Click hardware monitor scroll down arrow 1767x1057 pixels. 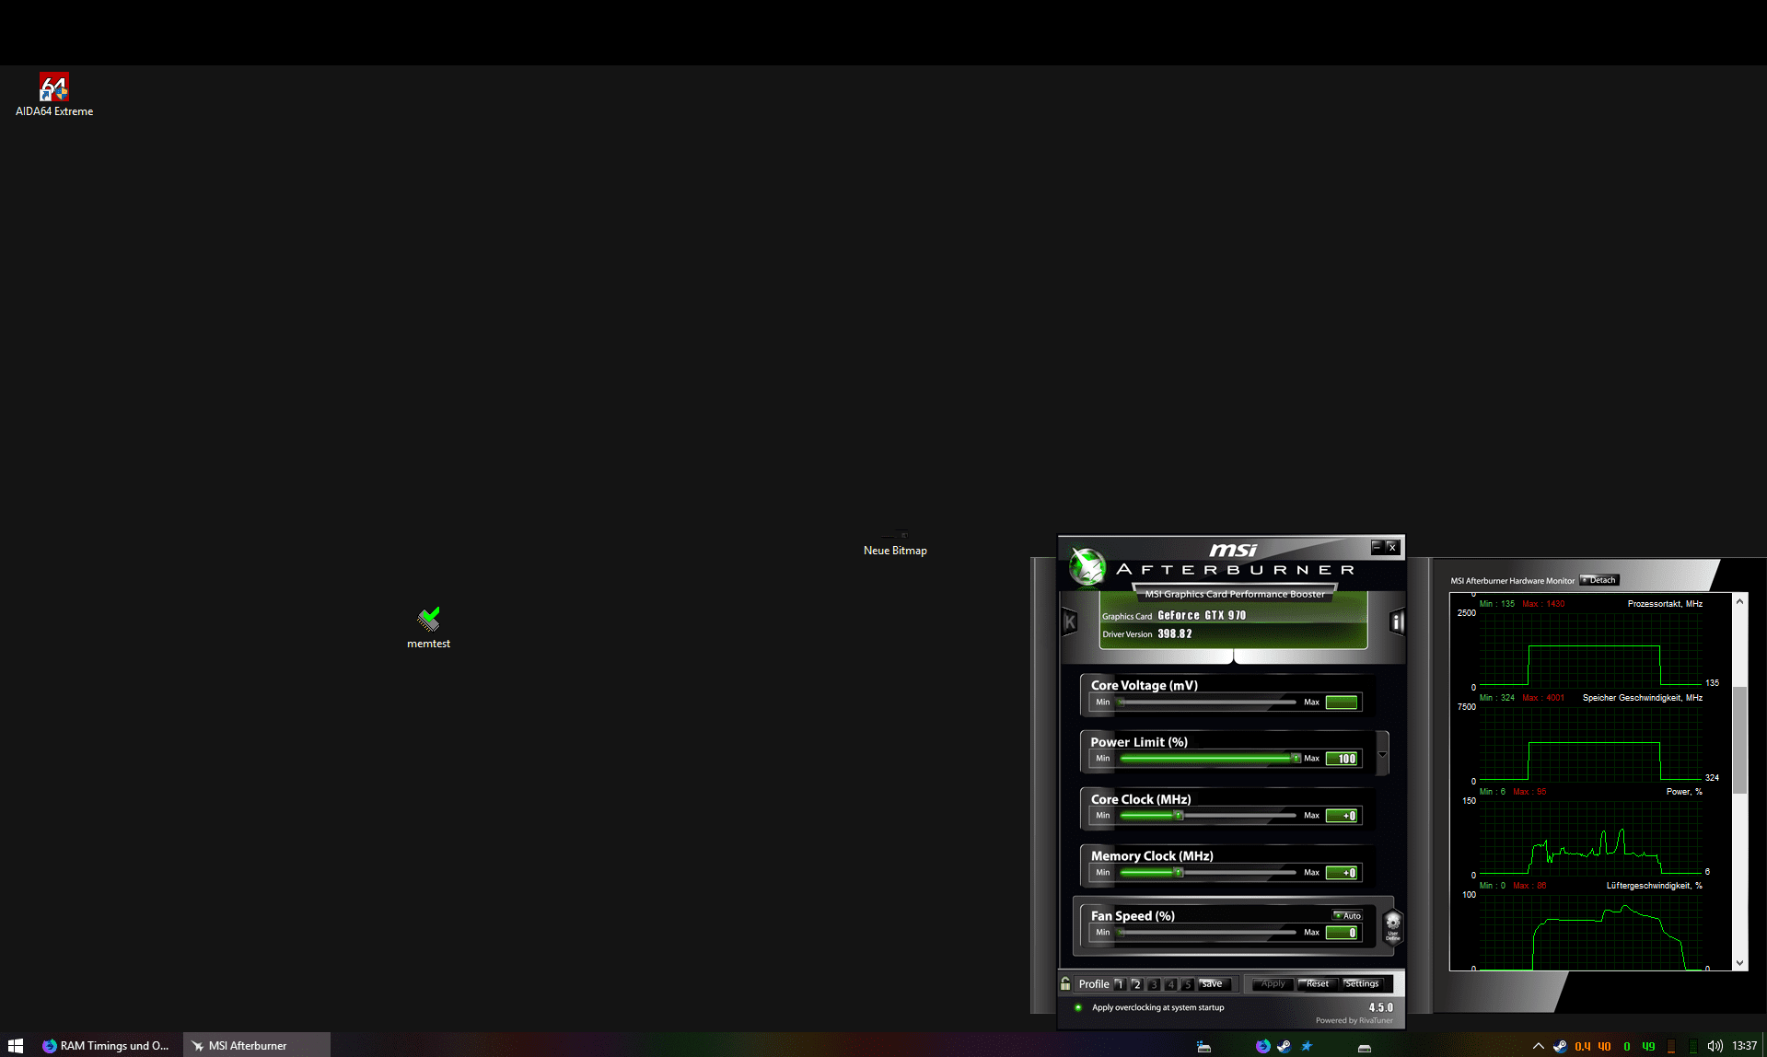(1739, 963)
